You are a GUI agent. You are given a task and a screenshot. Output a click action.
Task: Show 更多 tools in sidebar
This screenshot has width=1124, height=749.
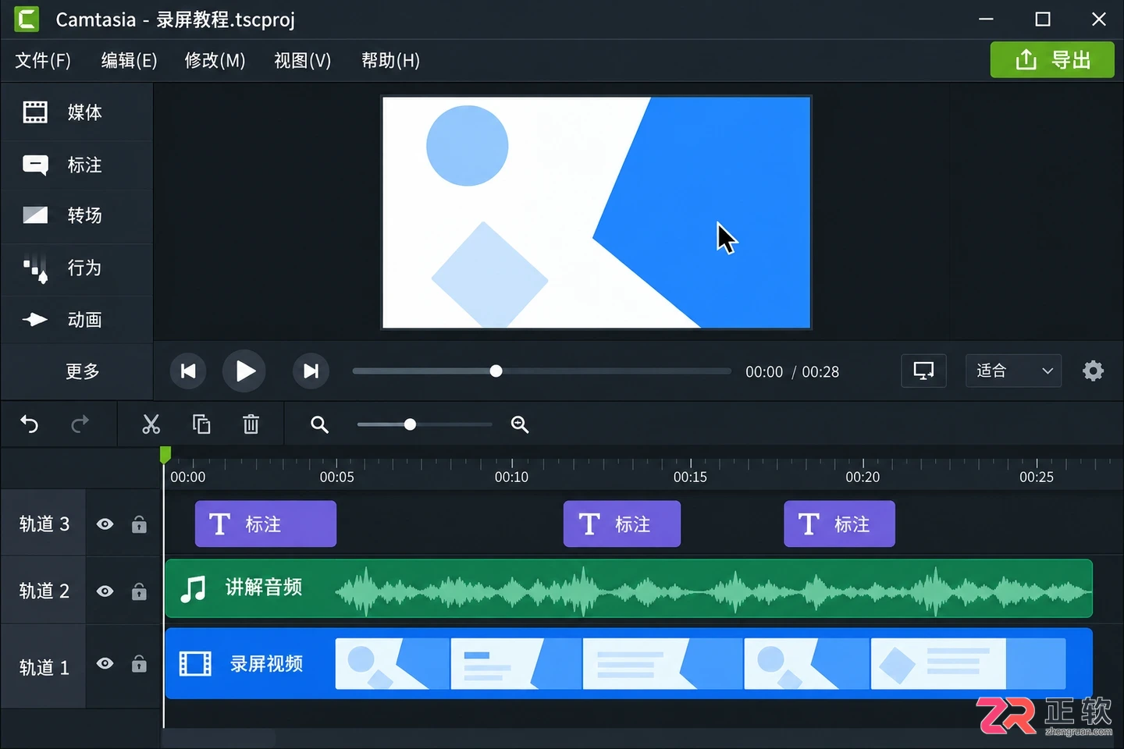76,371
